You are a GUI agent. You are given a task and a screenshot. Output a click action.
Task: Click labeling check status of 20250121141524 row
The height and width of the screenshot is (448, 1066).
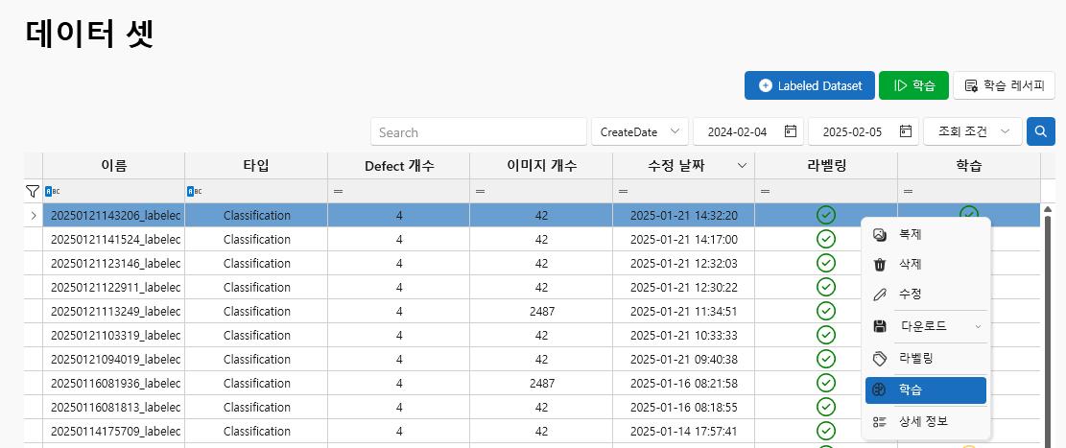click(x=825, y=239)
